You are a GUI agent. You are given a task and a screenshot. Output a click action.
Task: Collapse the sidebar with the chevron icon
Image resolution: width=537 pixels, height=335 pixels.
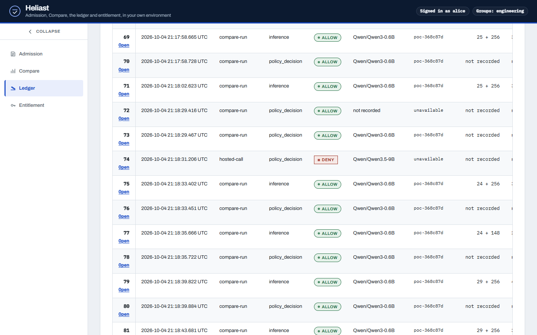click(x=30, y=32)
